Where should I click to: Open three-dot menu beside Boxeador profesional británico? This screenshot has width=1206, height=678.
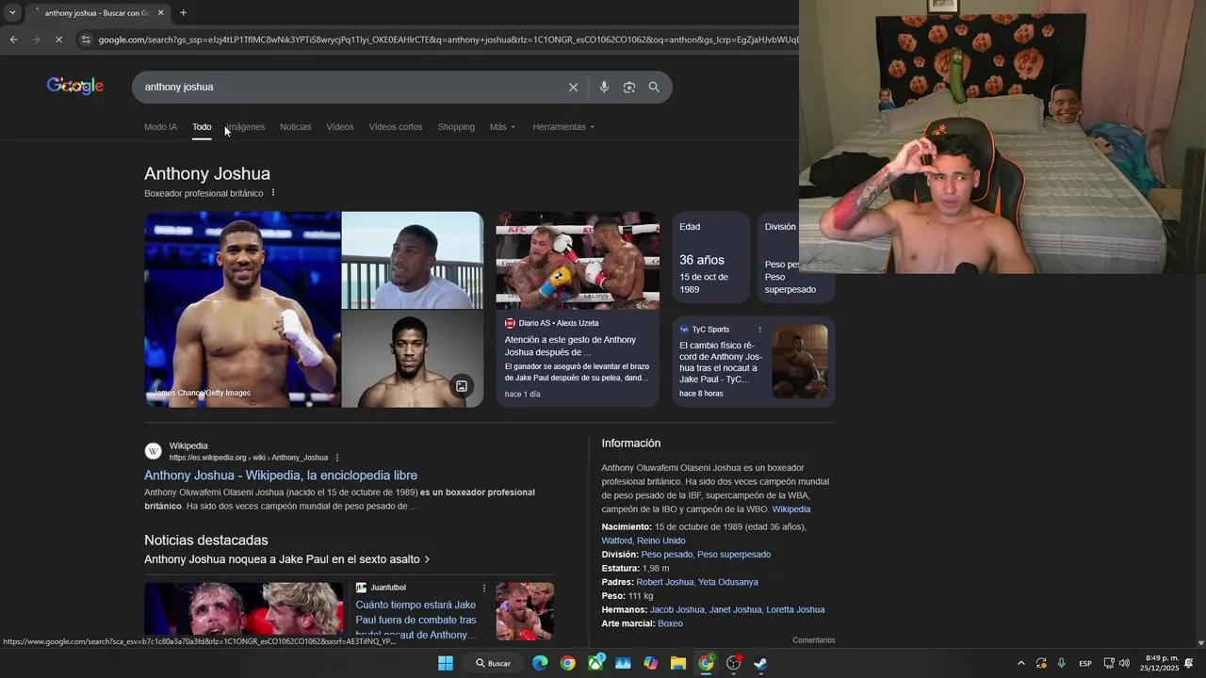(x=273, y=193)
